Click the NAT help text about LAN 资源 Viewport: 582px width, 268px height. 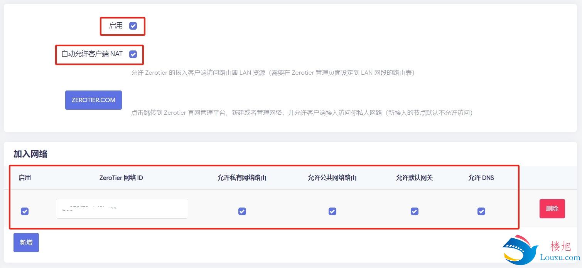pos(273,73)
